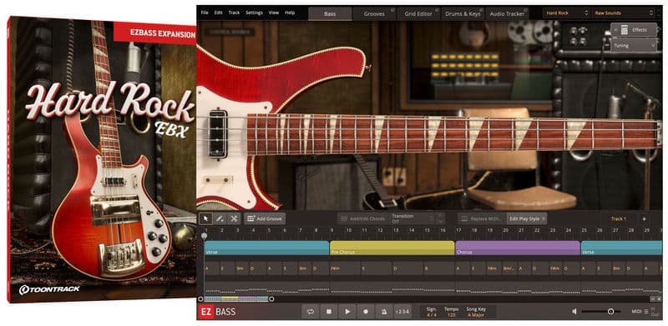The height and width of the screenshot is (326, 668).
Task: Detach Drums & Keys tab pop-out icon
Action: pyautogui.click(x=481, y=10)
